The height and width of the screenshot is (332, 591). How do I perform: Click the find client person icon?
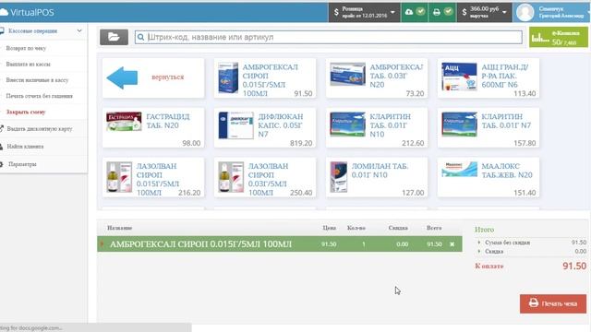(x=2, y=147)
